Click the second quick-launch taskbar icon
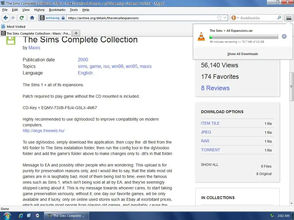Image resolution: width=294 pixels, height=220 pixels. [x=29, y=216]
